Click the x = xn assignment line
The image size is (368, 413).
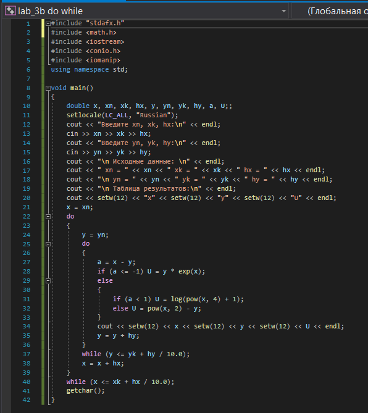point(80,207)
